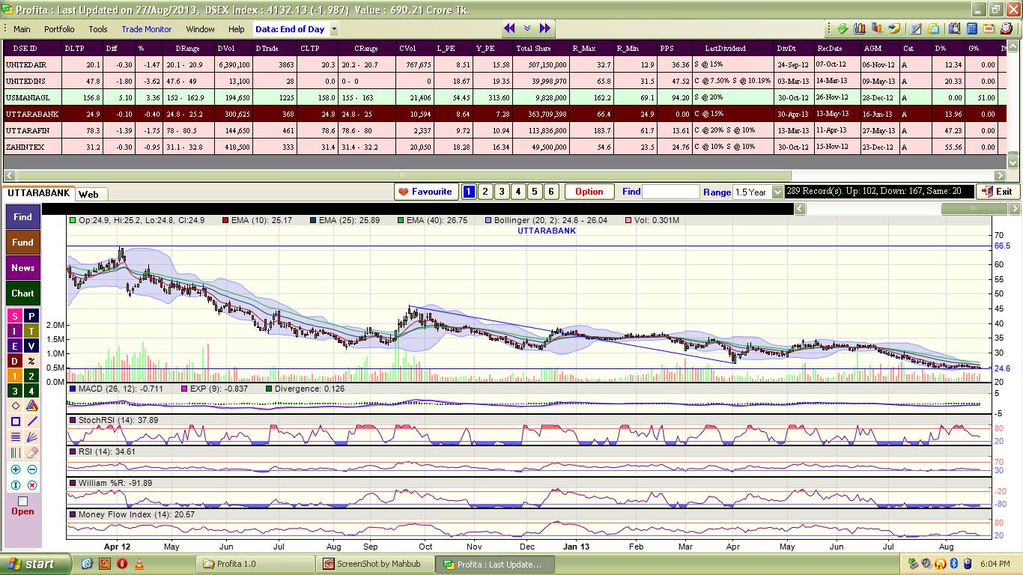The width and height of the screenshot is (1023, 575).
Task: Click the dark red D side button
Action: tap(15, 361)
